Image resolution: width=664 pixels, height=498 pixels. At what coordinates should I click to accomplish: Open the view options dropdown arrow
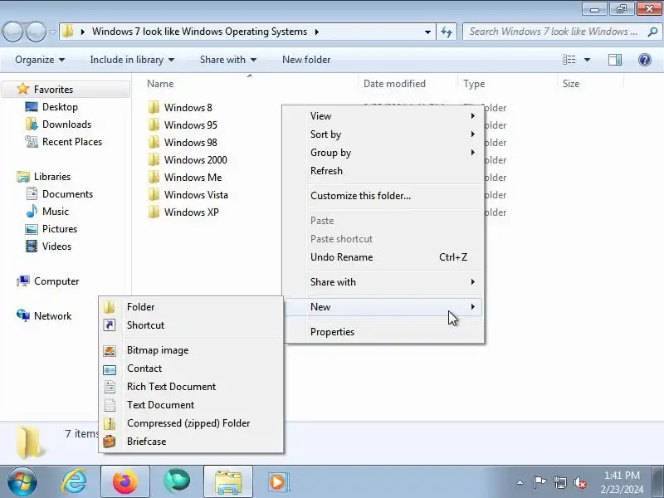tap(587, 60)
